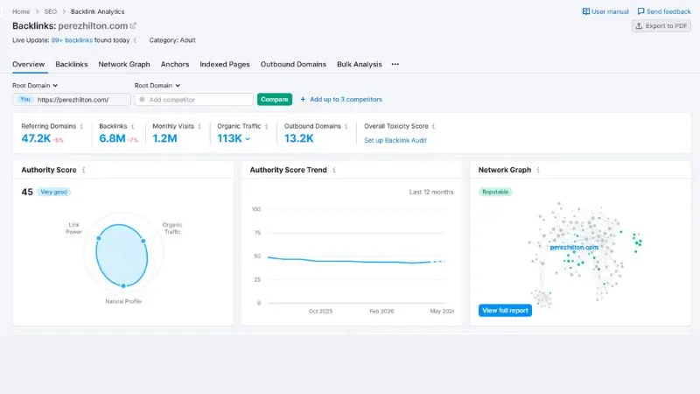Expand the first Root Domain dropdown
This screenshot has width=700, height=394.
[35, 85]
